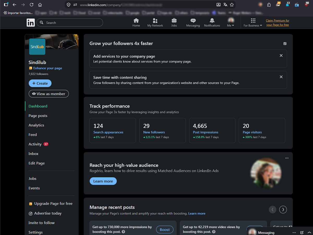Open the browser extensions puzzle icon
313x235 pixels.
[269, 5]
